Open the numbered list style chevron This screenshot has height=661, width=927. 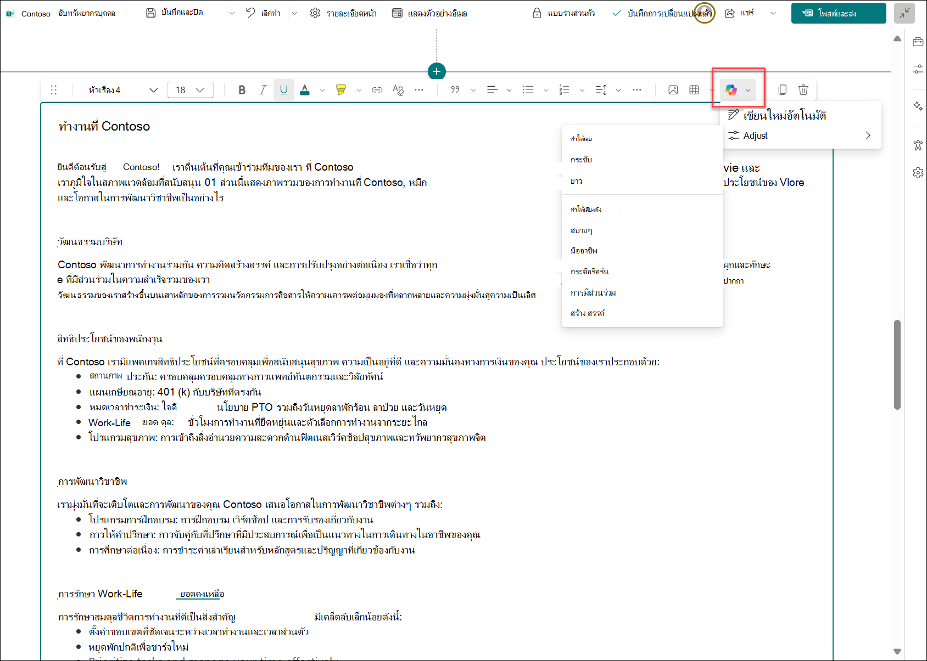pos(582,90)
